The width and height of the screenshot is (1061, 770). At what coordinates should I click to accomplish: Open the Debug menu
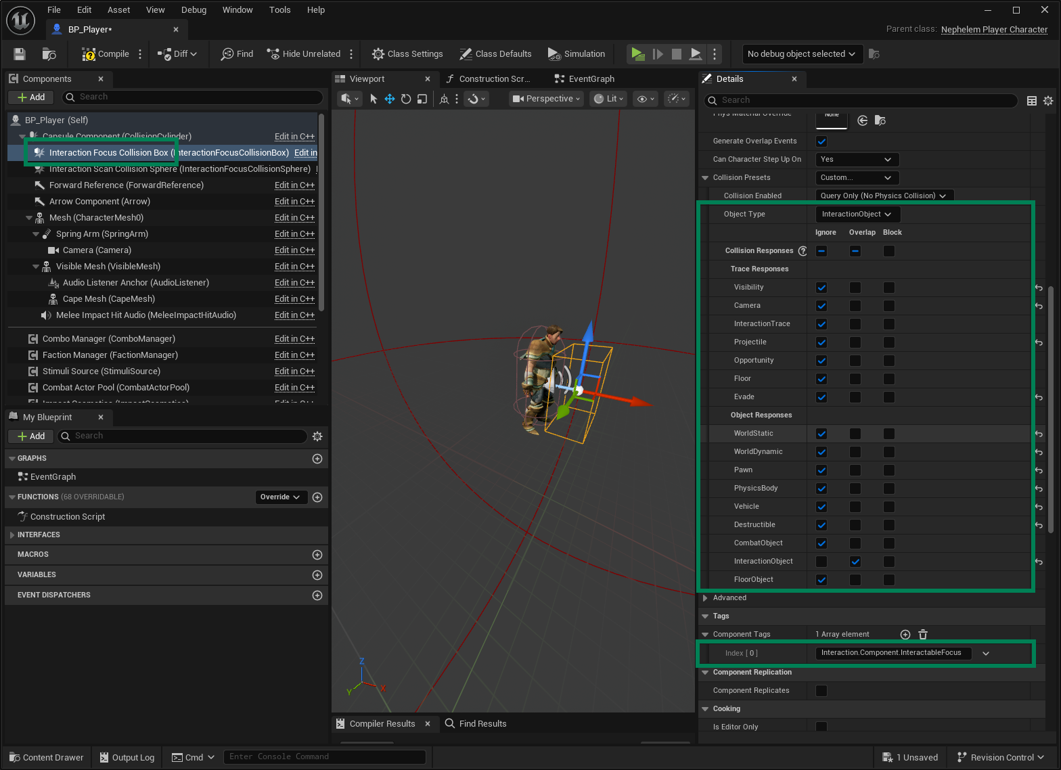click(x=194, y=10)
